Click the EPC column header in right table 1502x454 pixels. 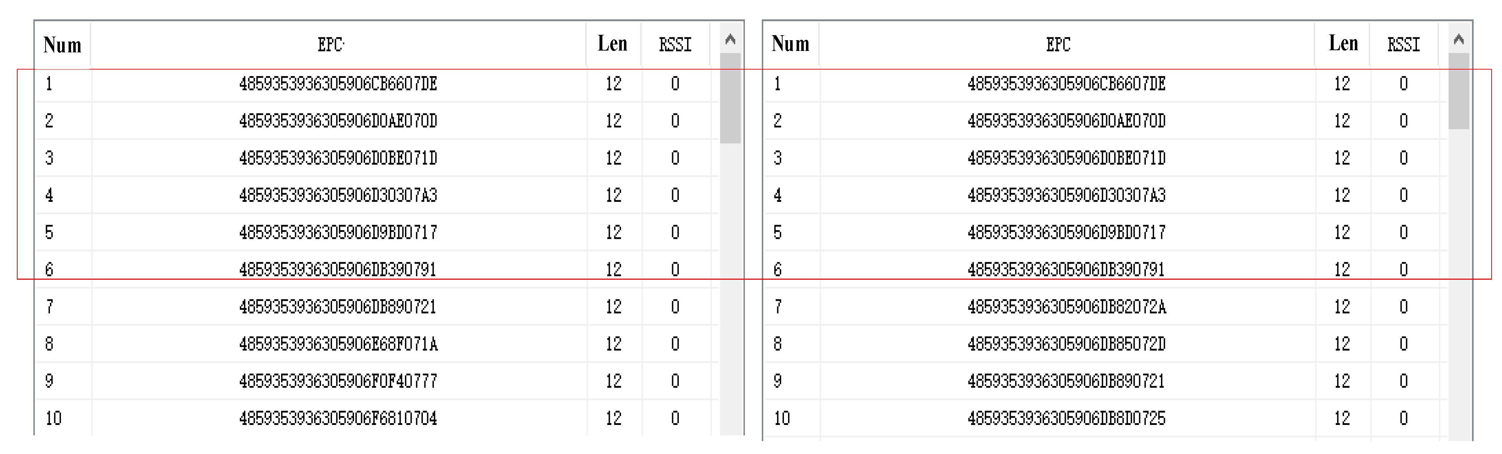click(1058, 45)
